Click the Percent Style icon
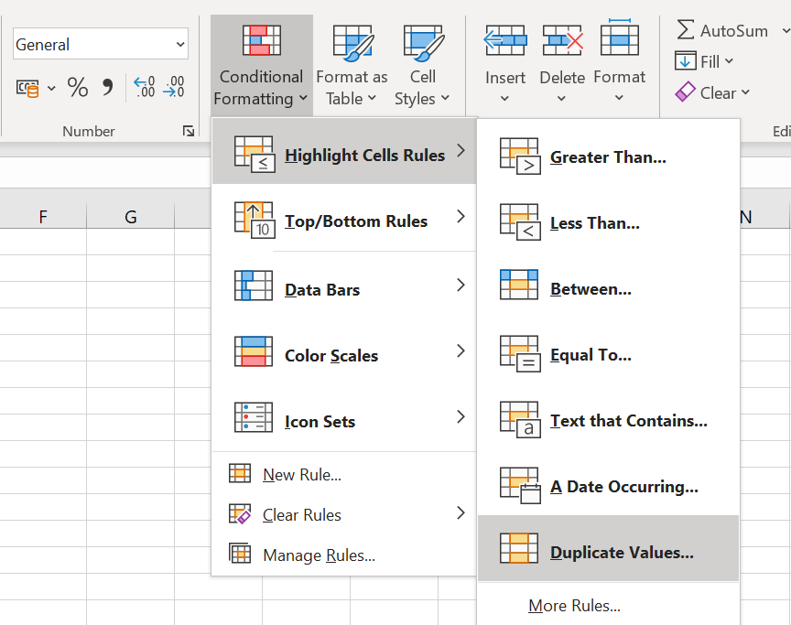Screen dimensions: 791x625 [78, 88]
